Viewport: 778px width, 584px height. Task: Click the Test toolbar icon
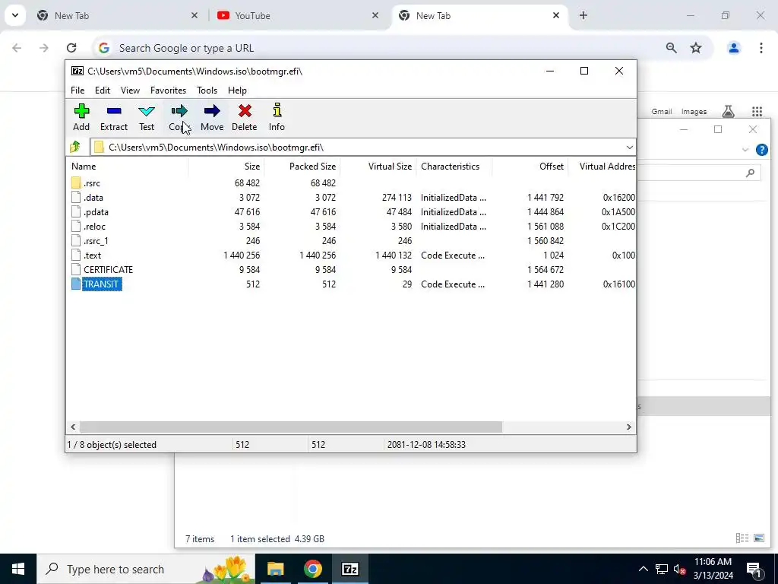click(147, 117)
